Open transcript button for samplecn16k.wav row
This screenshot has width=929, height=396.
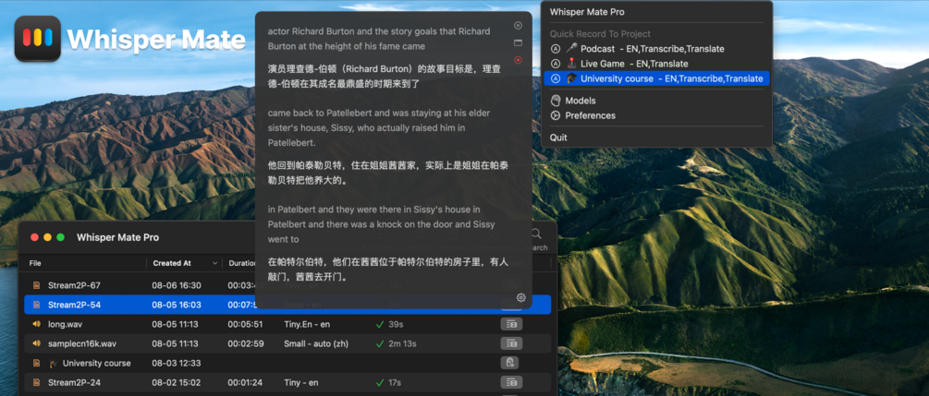coord(510,343)
